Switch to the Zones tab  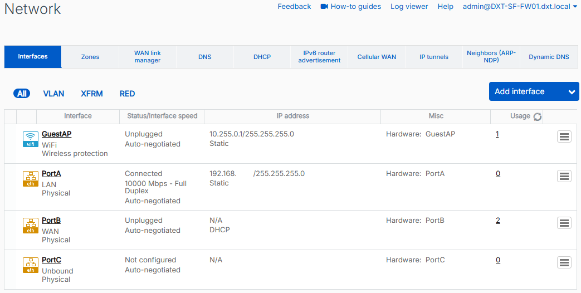coord(90,57)
